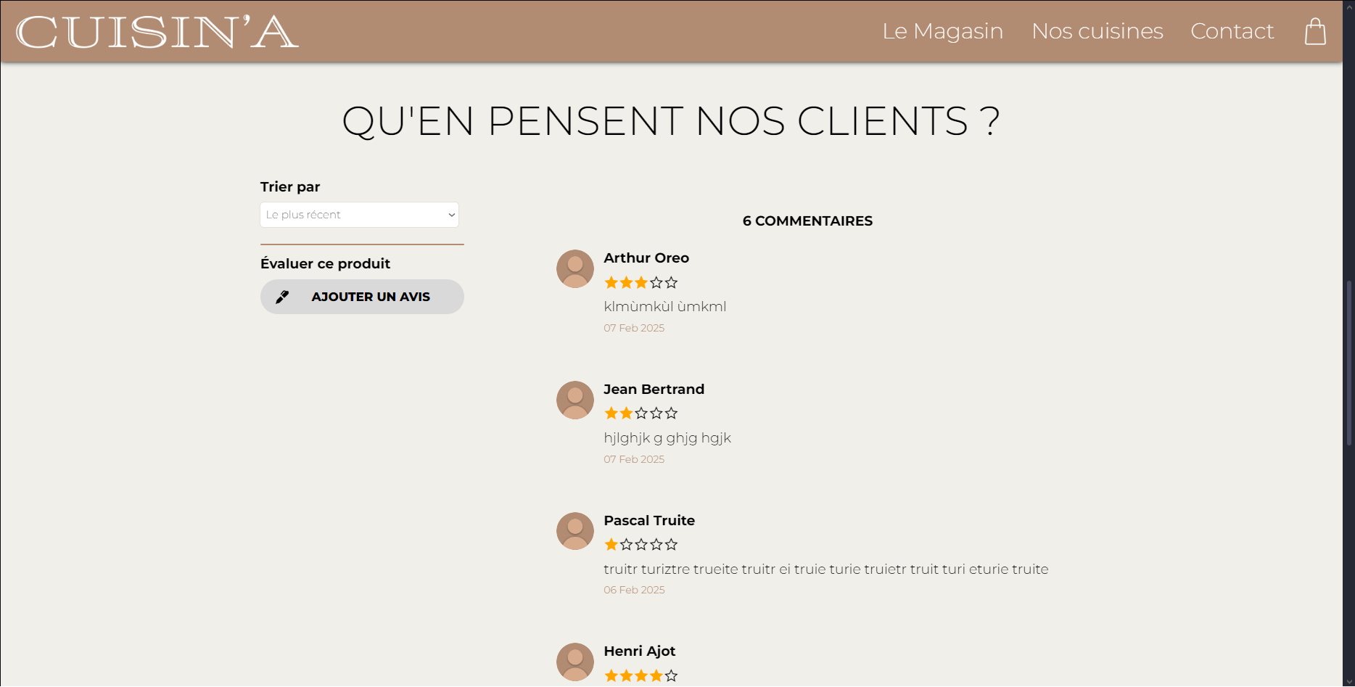Click Arthur Oreo's avatar icon
Image resolution: width=1355 pixels, height=687 pixels.
[575, 269]
